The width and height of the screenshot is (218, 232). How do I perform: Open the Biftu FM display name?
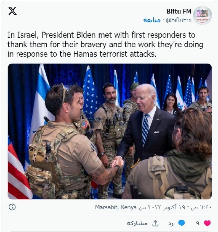[179, 11]
